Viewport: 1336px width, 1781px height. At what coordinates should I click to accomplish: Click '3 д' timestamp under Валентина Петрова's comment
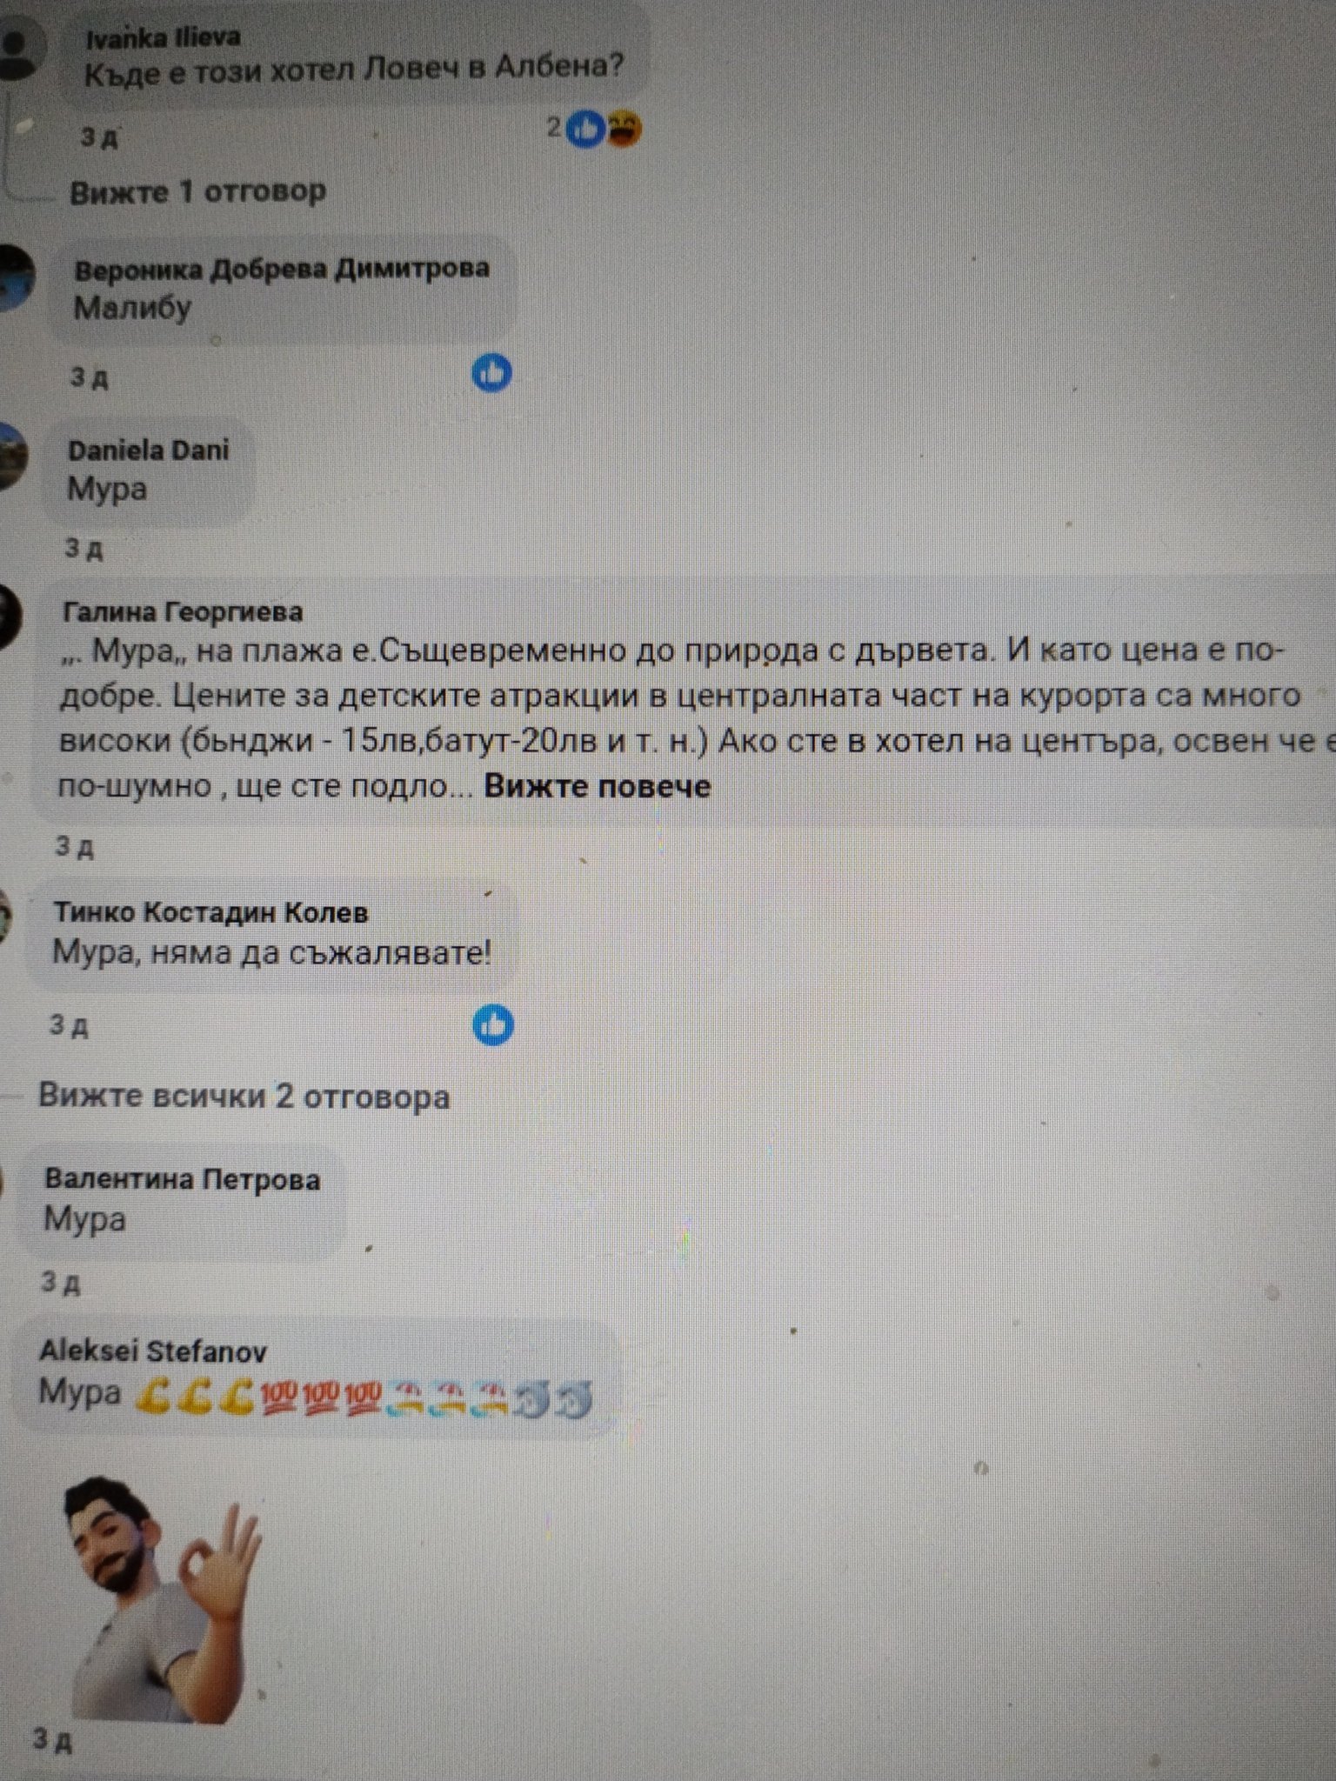pyautogui.click(x=61, y=1282)
